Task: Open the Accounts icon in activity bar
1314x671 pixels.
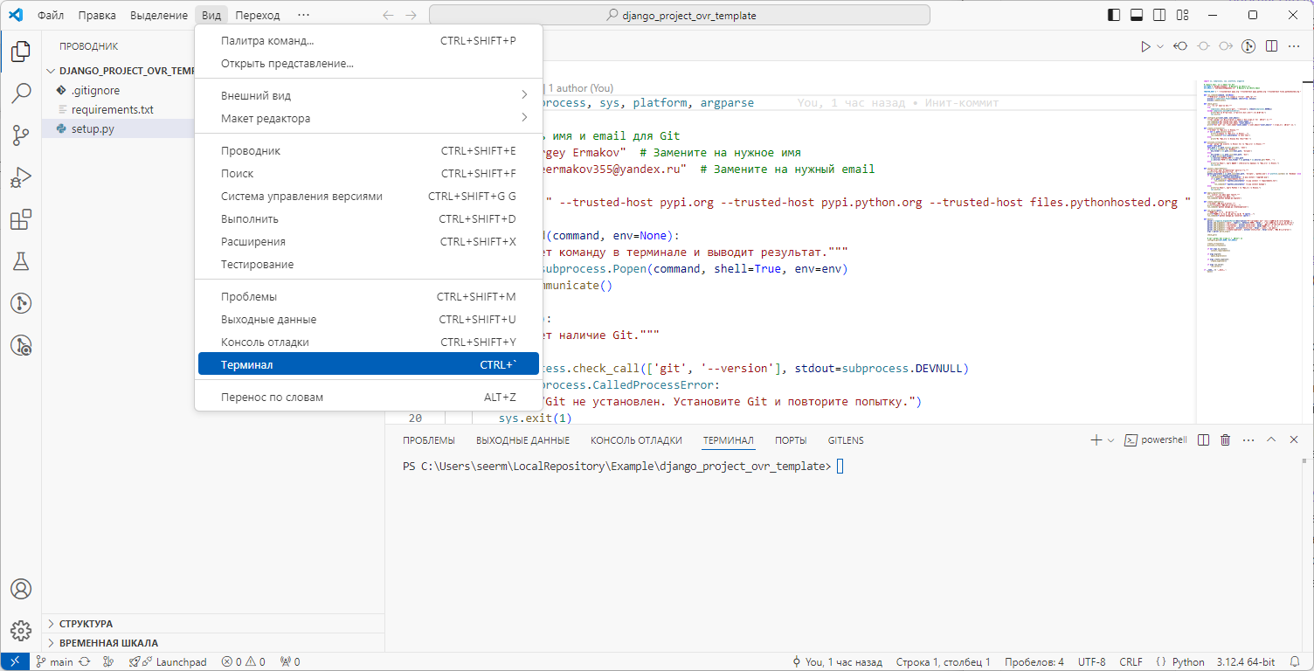Action: 21,589
